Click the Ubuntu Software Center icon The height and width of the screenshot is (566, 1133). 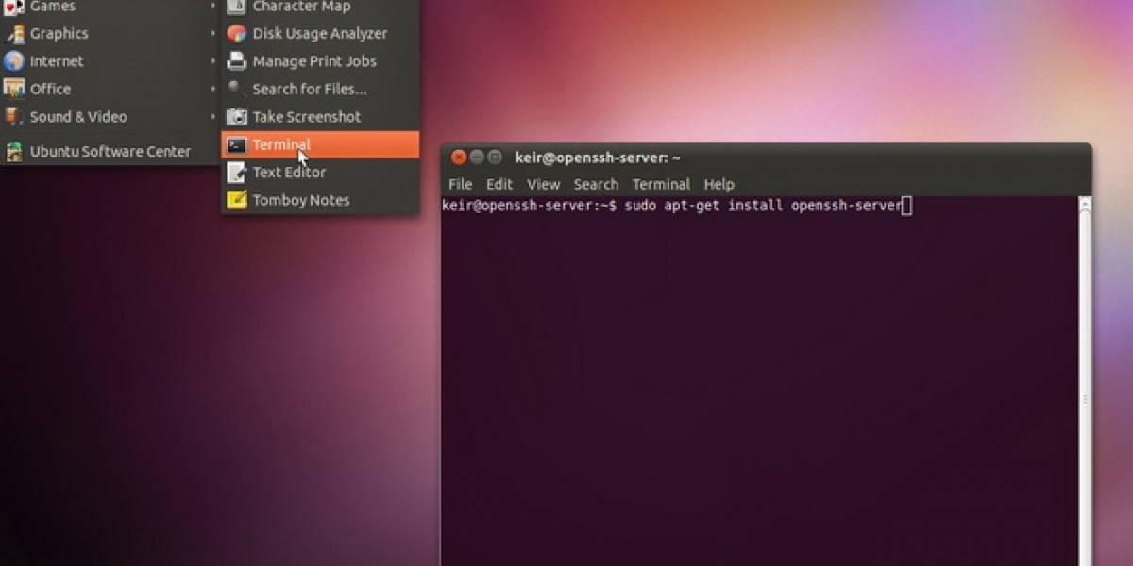pos(13,151)
